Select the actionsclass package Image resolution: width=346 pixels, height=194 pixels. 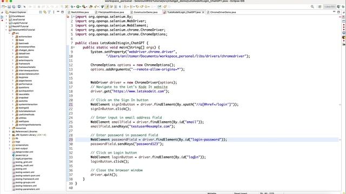[25, 37]
